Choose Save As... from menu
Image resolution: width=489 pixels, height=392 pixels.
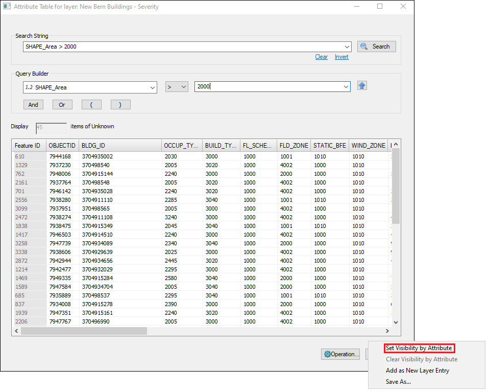click(x=398, y=382)
